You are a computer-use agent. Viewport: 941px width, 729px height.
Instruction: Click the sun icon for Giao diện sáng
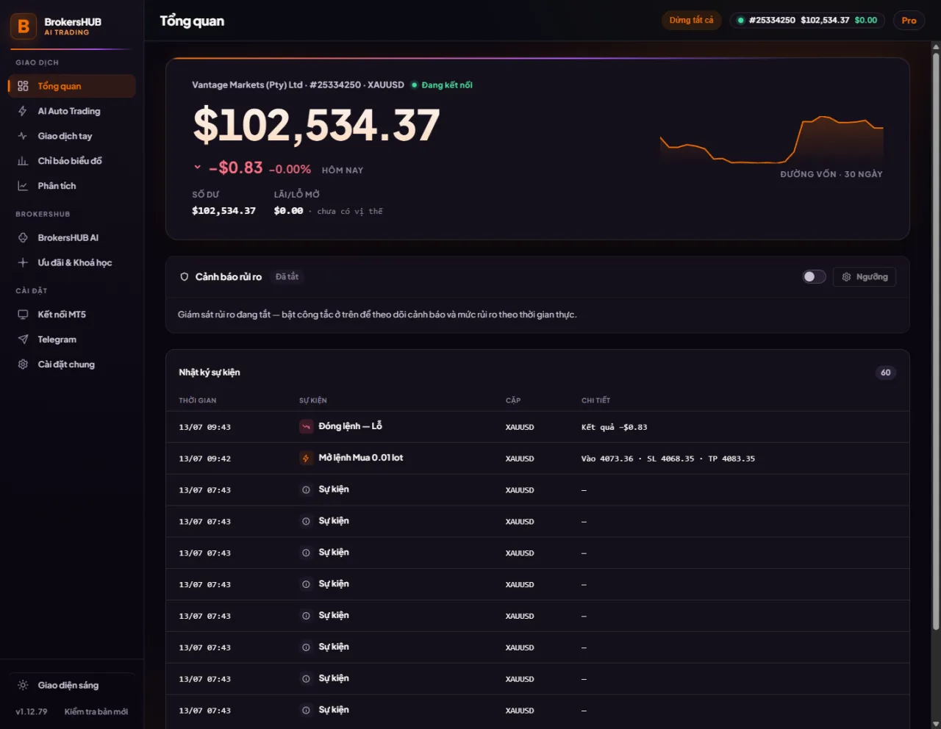pos(23,685)
